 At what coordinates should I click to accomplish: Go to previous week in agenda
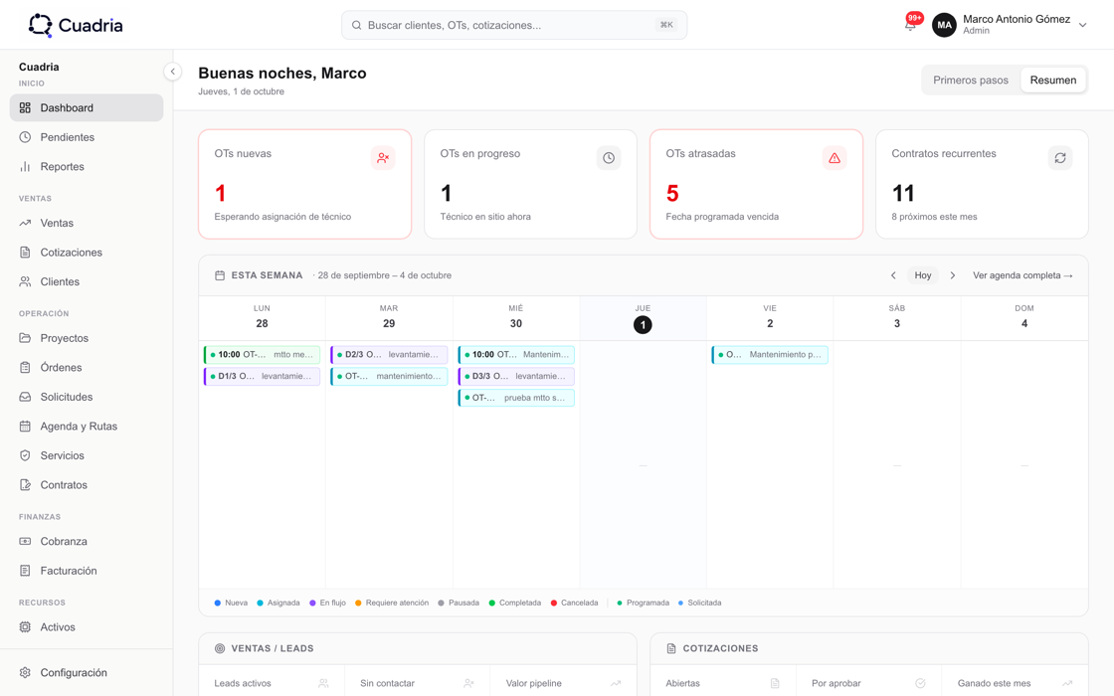click(x=893, y=275)
